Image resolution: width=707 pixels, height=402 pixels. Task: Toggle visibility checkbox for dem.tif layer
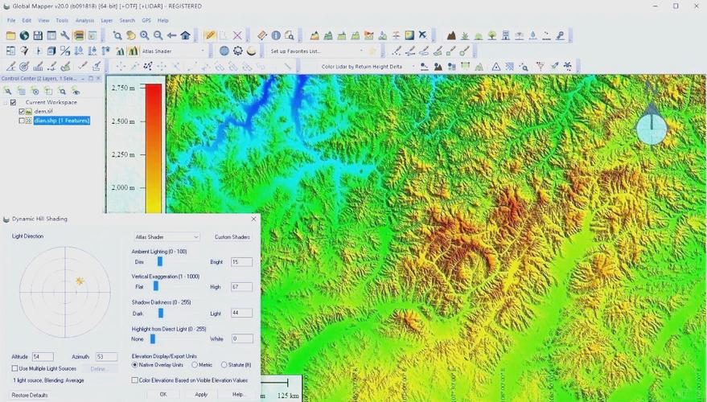coord(22,112)
